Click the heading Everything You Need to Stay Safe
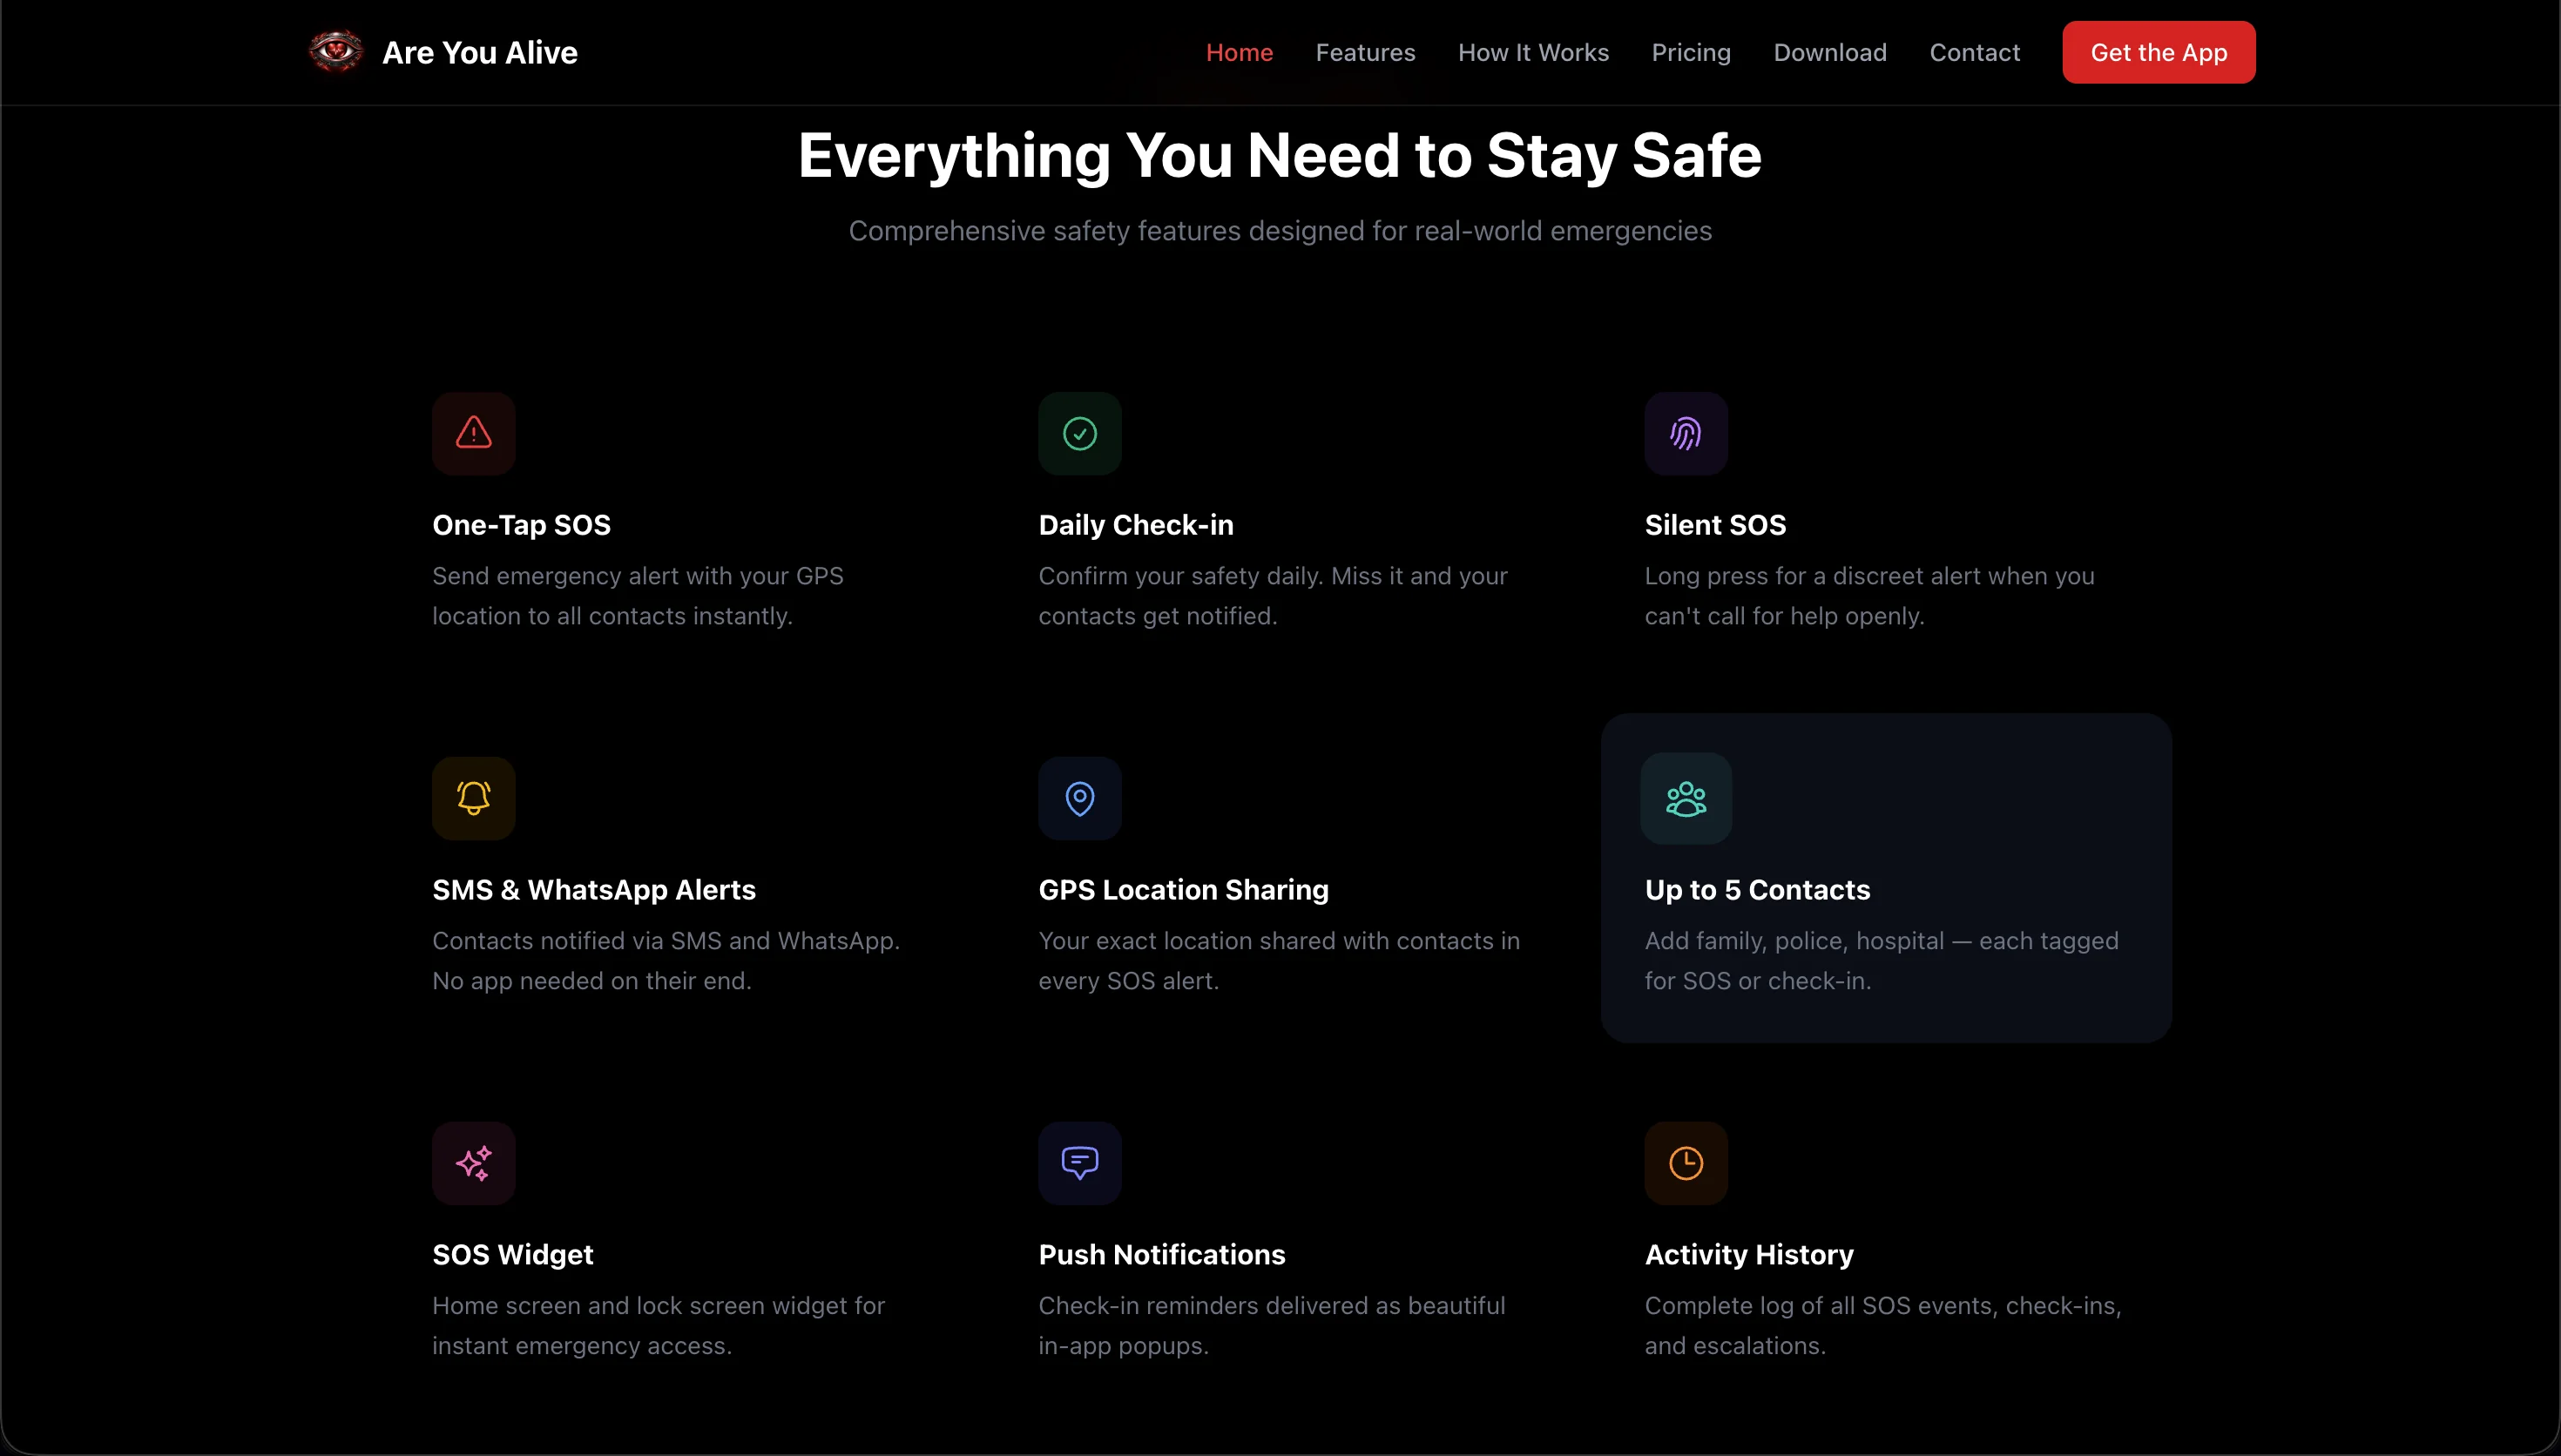The image size is (2561, 1456). tap(1279, 155)
